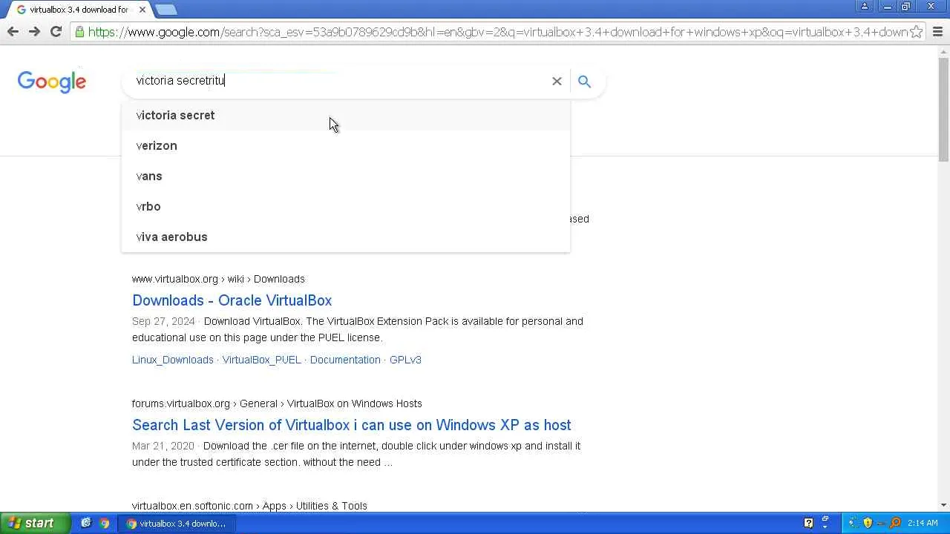Choose the 'vans' suggestion
950x534 pixels.
[x=346, y=176]
